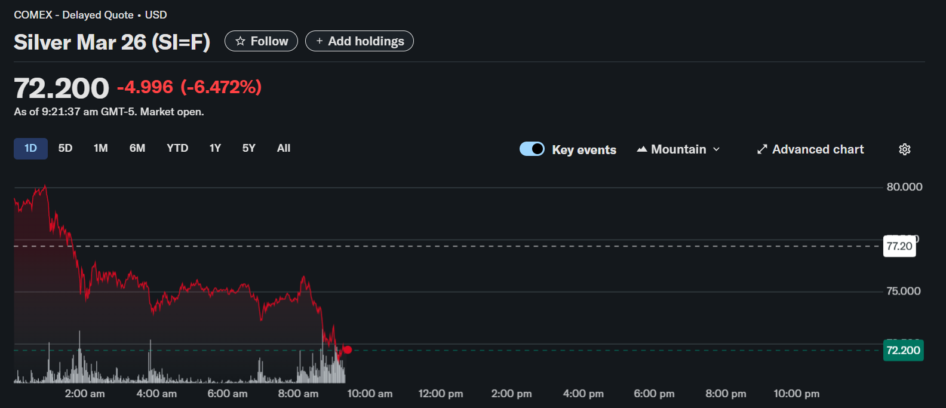Viewport: 946px width, 408px height.
Task: Click the Add holdings button
Action: point(360,41)
